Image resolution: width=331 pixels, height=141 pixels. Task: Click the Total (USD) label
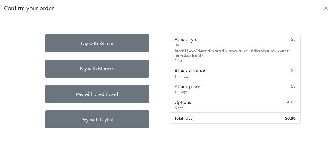pyautogui.click(x=185, y=118)
